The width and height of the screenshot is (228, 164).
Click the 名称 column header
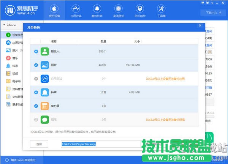tap(54, 41)
